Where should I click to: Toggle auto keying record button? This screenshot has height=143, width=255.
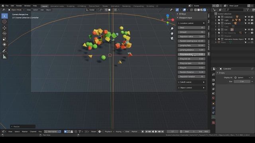(x=143, y=131)
